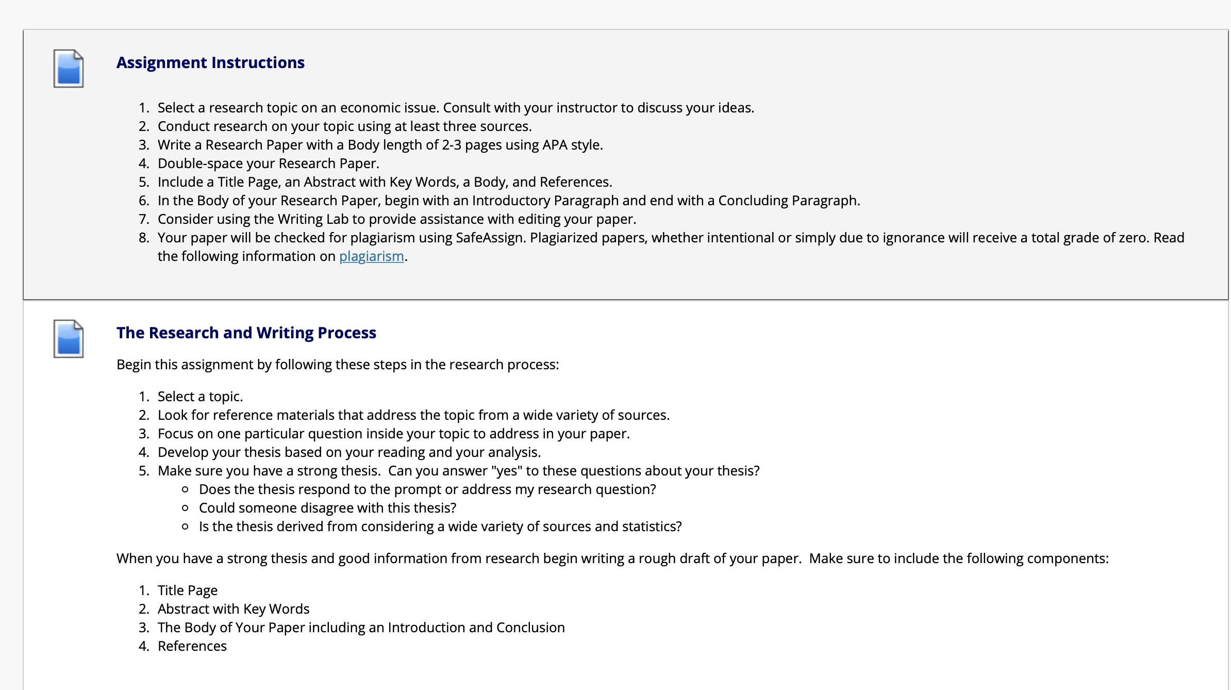Click the 'Consider using the Writing Lab' item
The image size is (1231, 690).
pos(397,219)
